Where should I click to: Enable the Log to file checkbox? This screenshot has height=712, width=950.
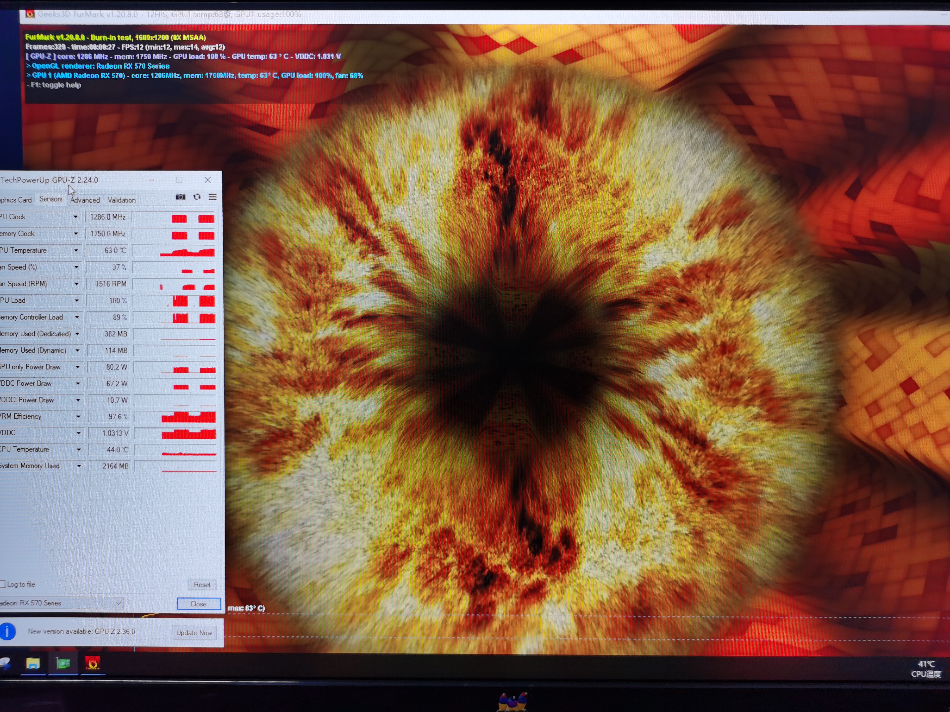(x=3, y=584)
